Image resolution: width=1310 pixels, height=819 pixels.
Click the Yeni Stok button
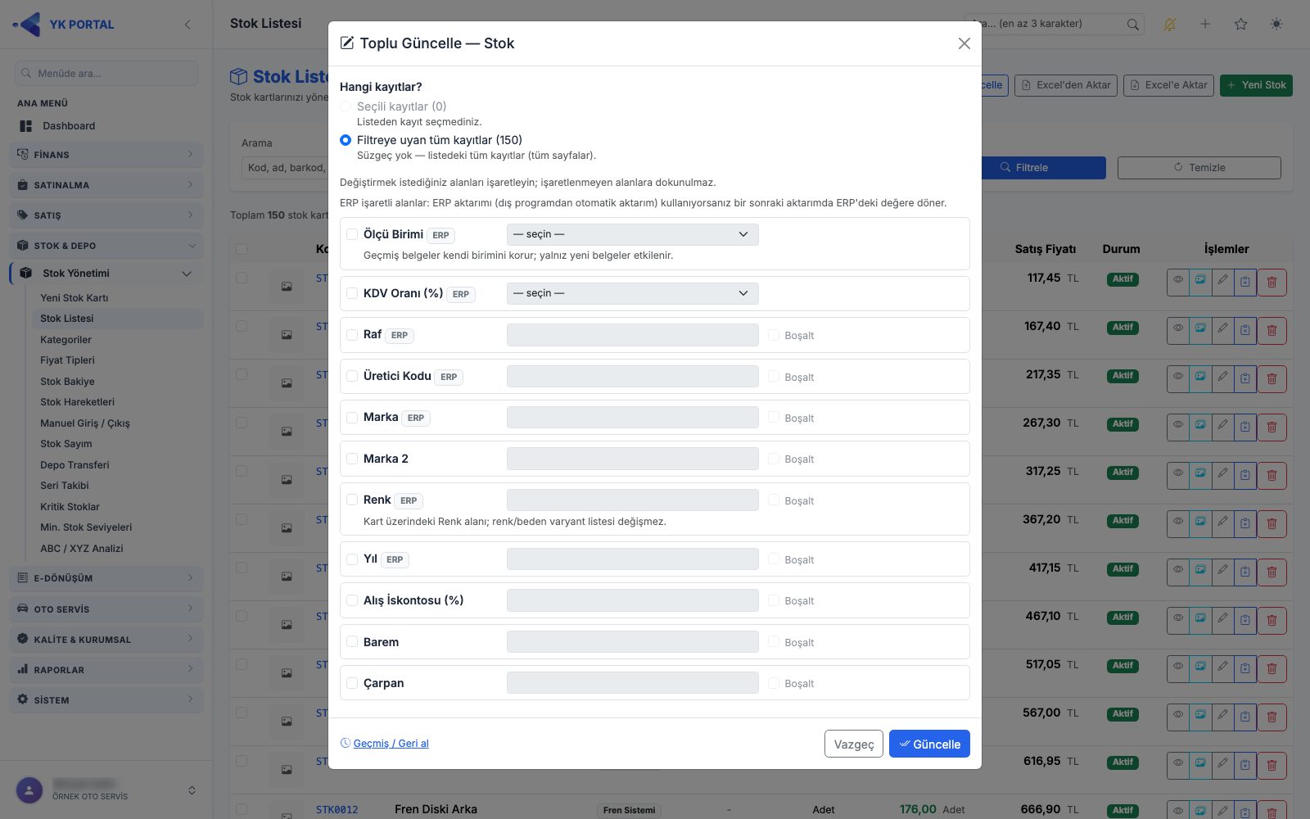coord(1256,85)
